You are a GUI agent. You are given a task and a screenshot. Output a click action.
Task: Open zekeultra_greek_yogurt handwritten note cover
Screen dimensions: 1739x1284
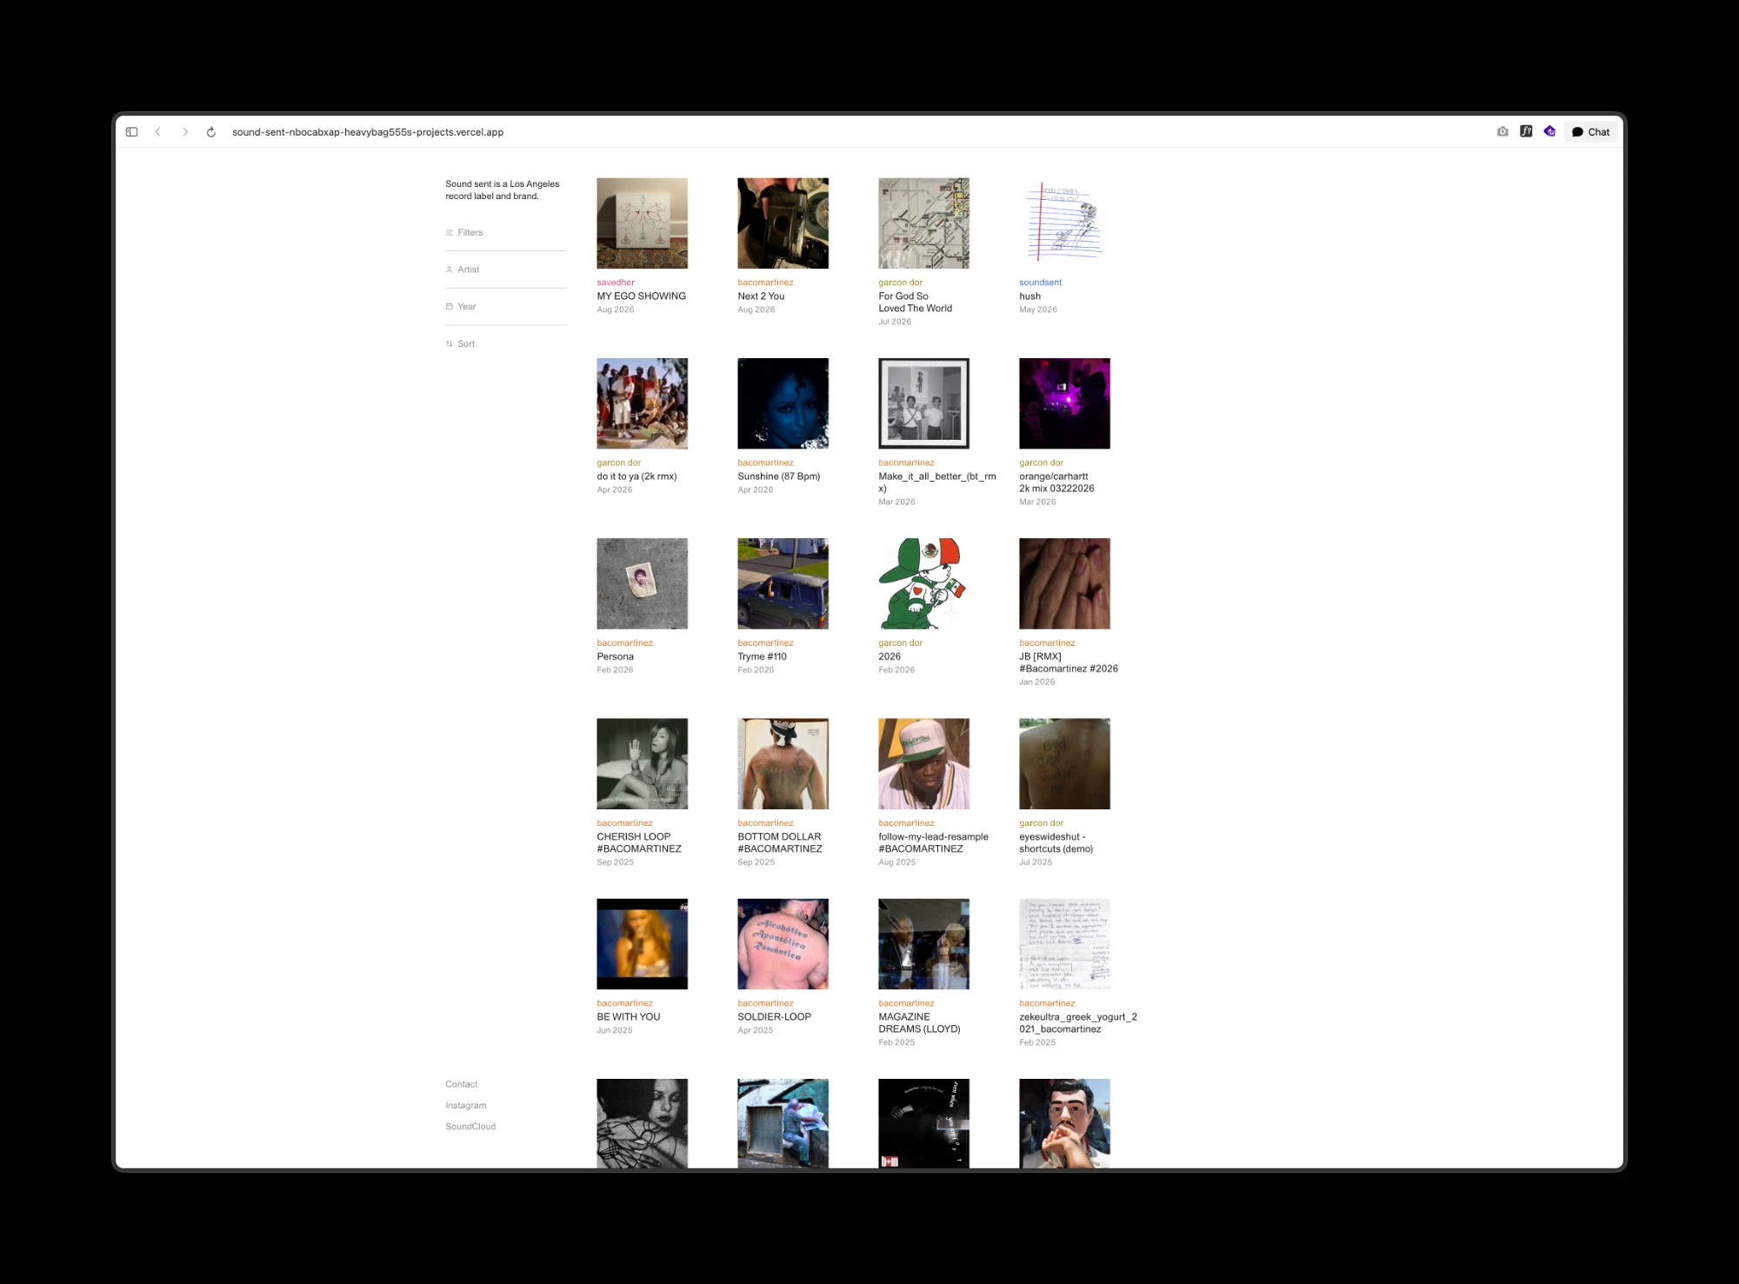[x=1064, y=944]
